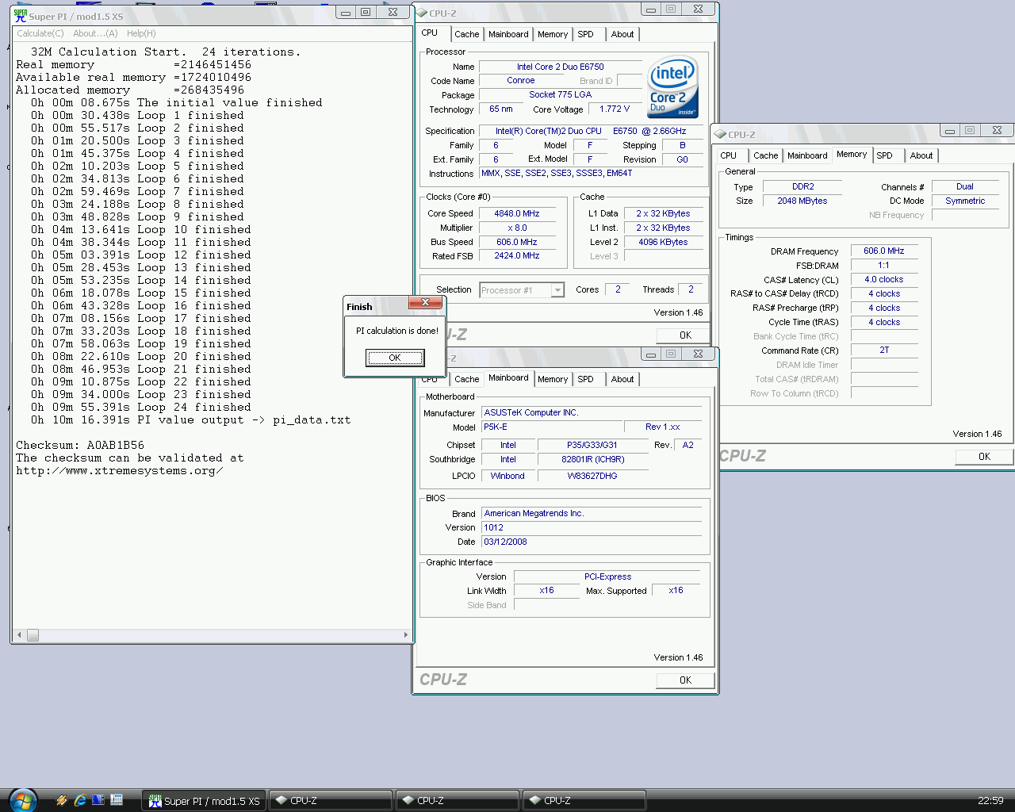Click the Code Name Conroe field
The image size is (1015, 812).
tap(520, 81)
